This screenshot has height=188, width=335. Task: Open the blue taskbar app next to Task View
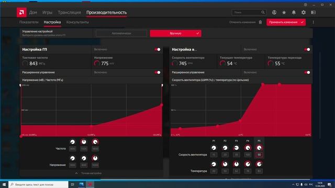(x=82, y=184)
